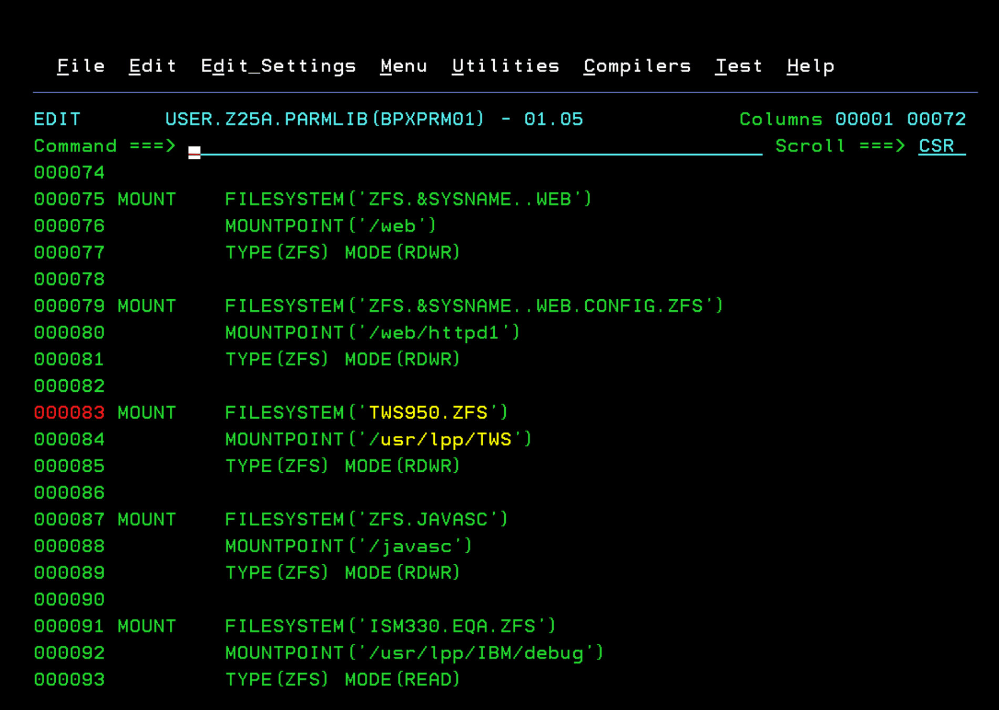Select the Menu option in action bar

(403, 66)
